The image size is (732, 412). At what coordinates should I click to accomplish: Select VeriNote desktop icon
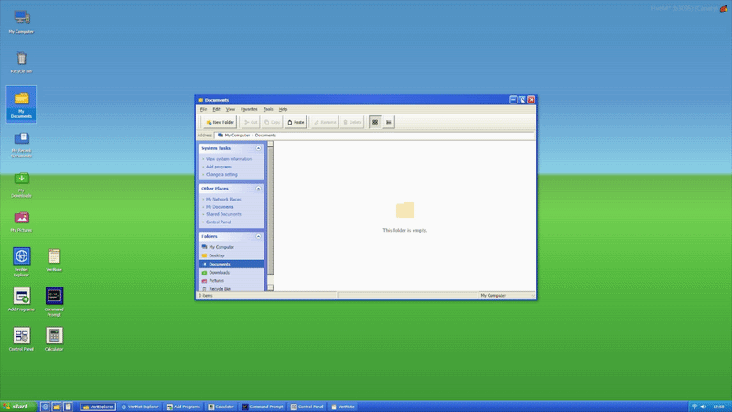[x=54, y=260]
